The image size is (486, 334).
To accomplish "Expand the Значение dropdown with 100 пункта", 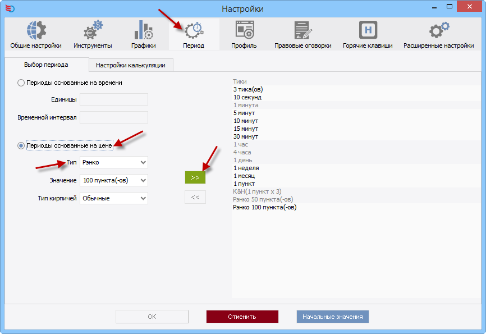I will [x=114, y=180].
